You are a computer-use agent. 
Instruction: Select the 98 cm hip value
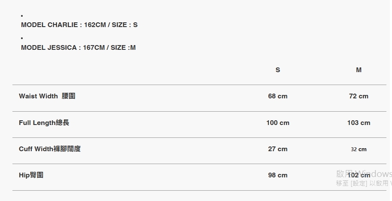click(278, 175)
